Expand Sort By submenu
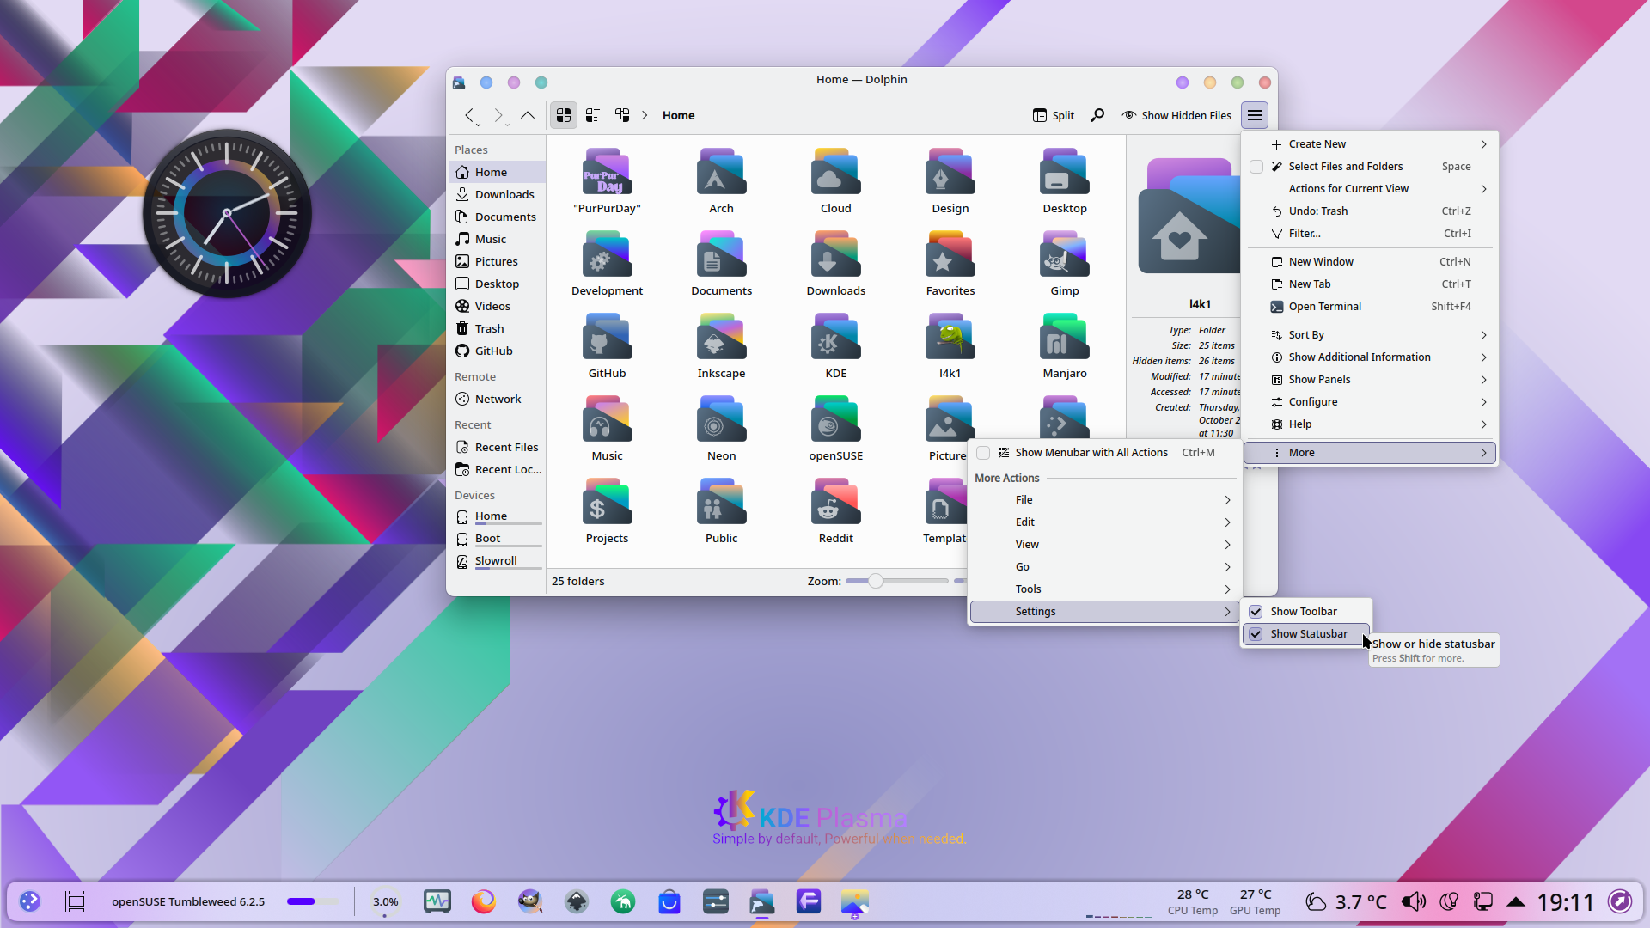1650x928 pixels. point(1371,335)
